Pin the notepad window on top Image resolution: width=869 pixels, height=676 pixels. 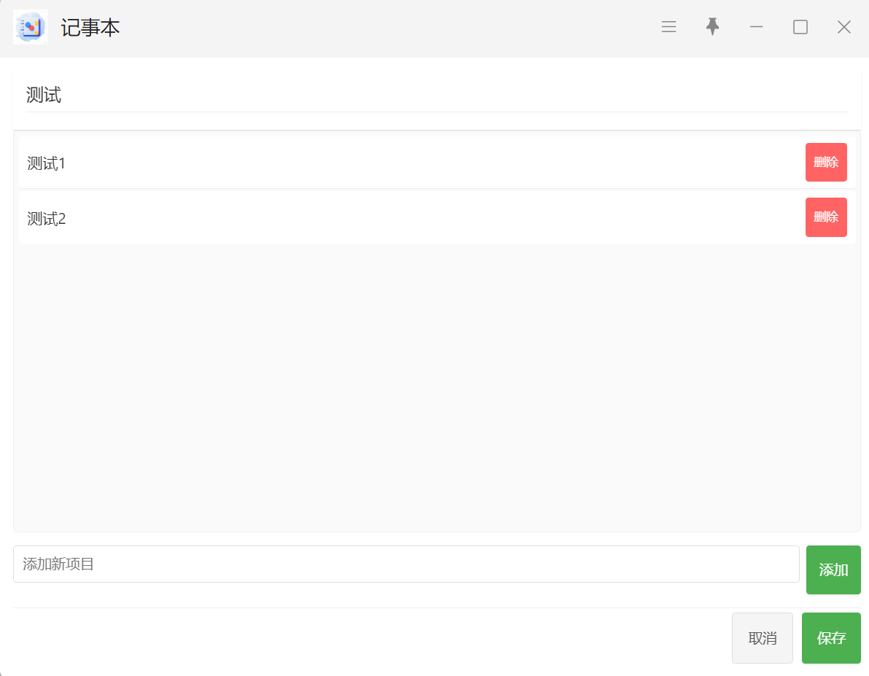click(x=712, y=27)
